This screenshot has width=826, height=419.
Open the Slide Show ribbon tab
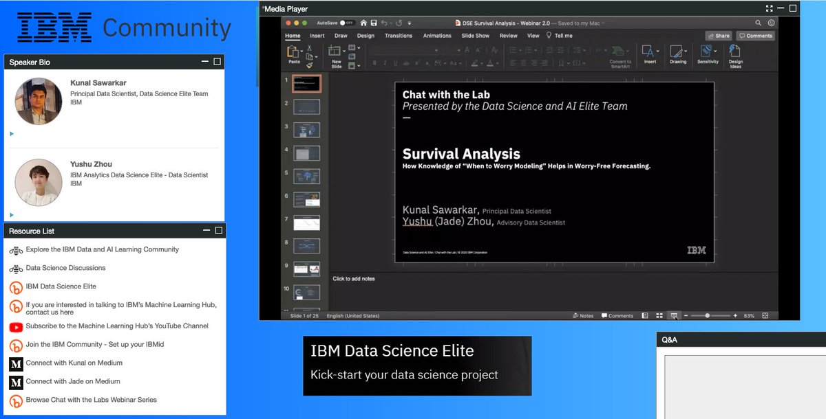point(476,36)
